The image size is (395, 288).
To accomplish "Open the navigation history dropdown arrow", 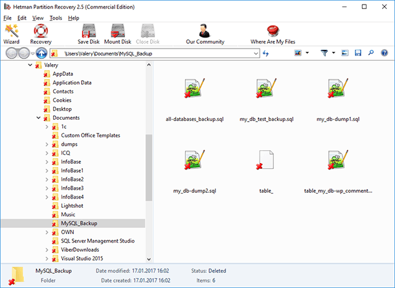I will coord(32,53).
